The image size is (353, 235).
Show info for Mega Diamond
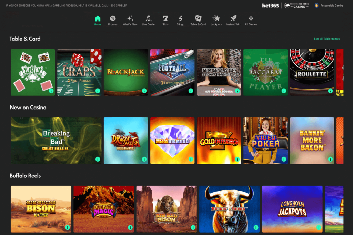[191, 160]
